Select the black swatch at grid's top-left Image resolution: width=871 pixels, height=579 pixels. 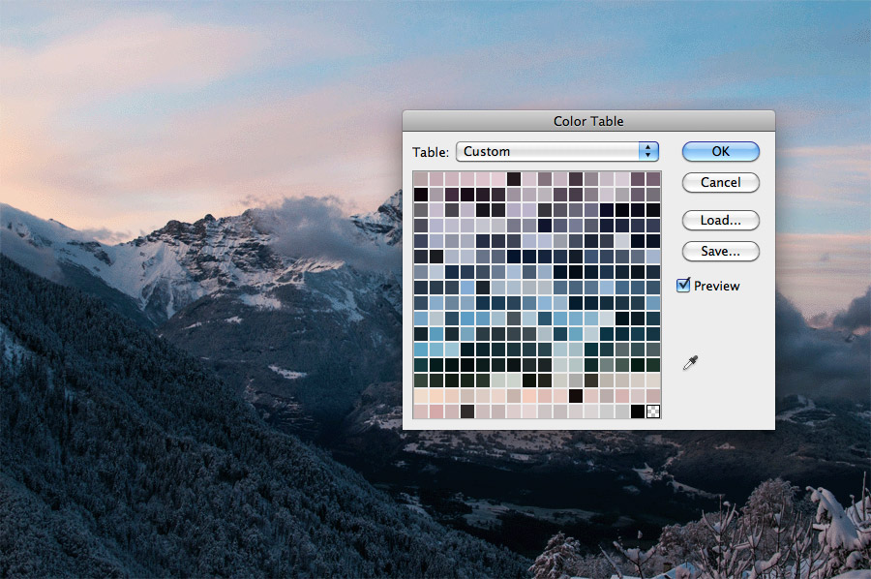pyautogui.click(x=420, y=193)
